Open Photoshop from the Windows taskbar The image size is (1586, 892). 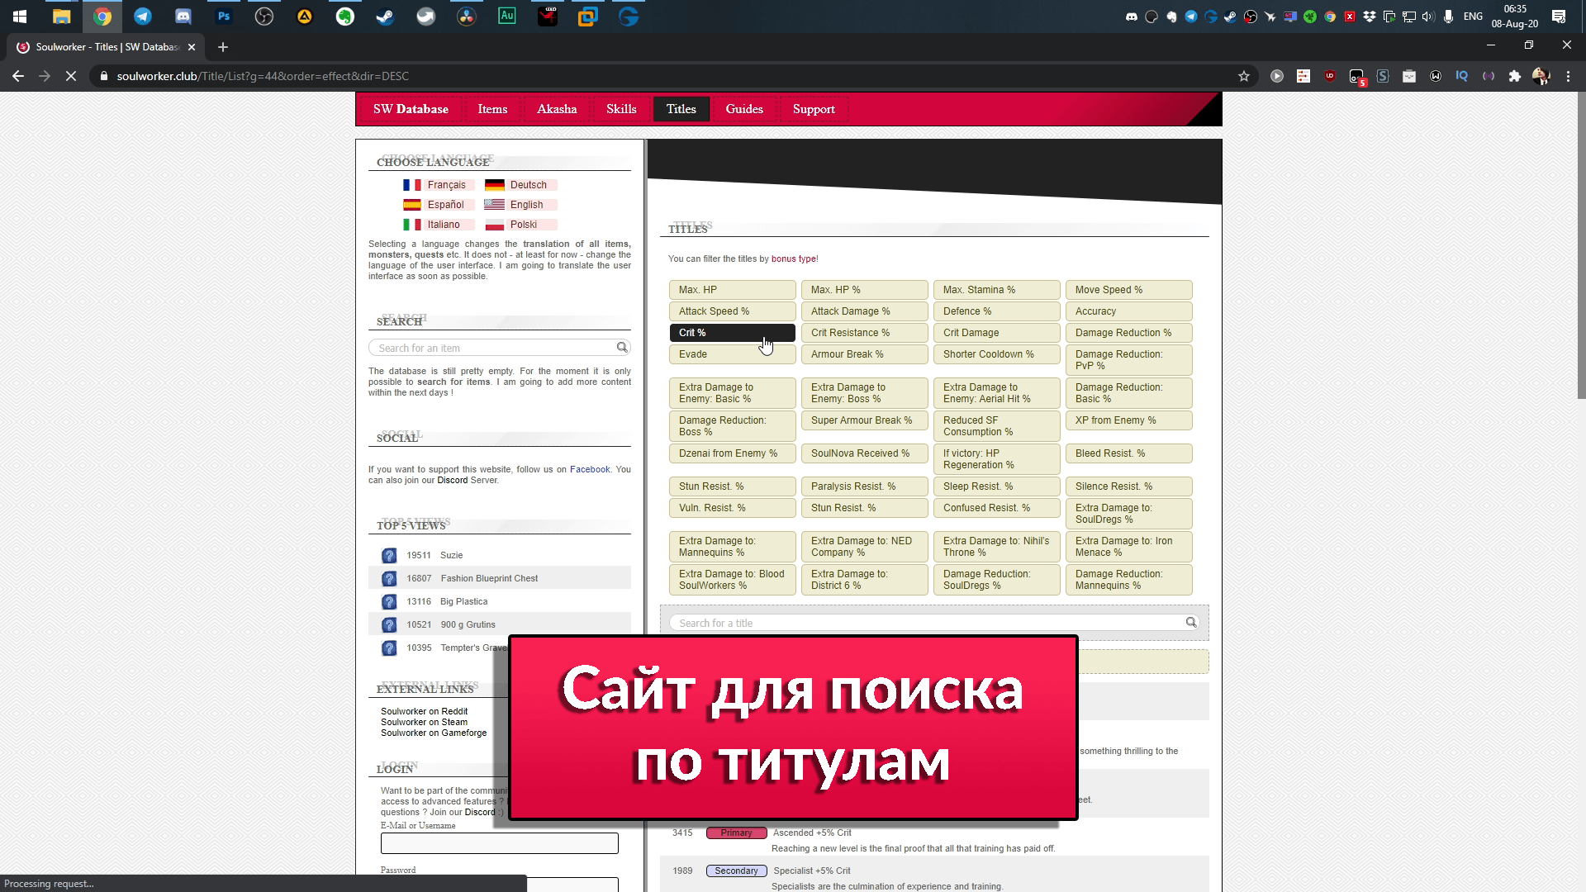point(223,16)
